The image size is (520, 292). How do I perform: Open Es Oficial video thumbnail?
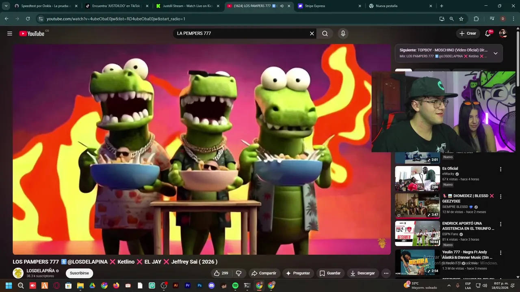(x=417, y=178)
